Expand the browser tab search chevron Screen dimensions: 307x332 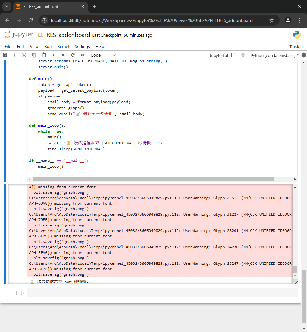[x=6, y=6]
